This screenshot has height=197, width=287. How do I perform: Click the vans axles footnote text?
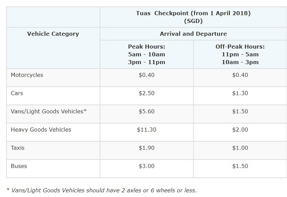coord(101,190)
